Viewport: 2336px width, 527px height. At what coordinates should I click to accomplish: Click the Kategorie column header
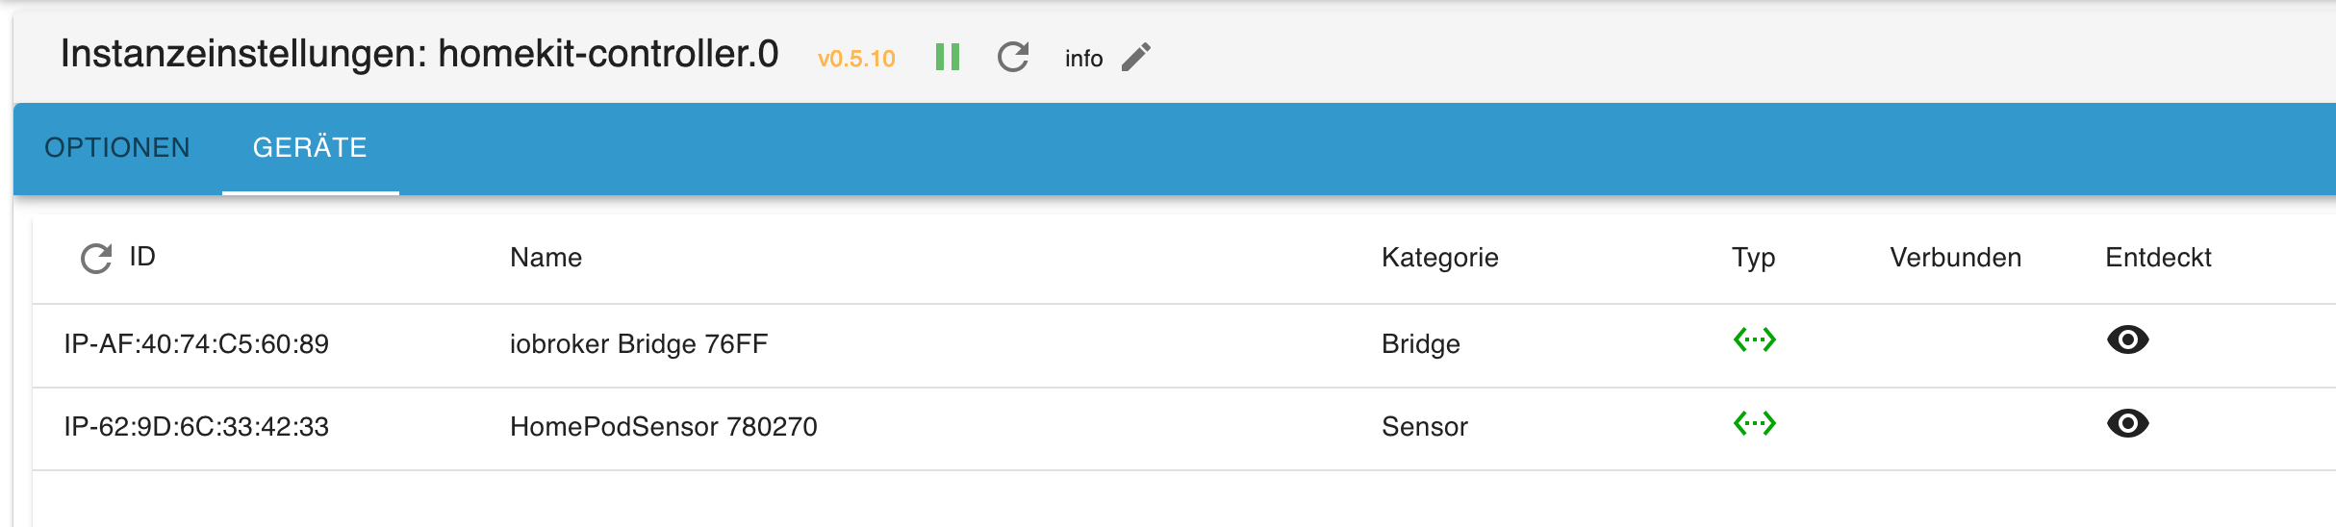[x=1439, y=258]
